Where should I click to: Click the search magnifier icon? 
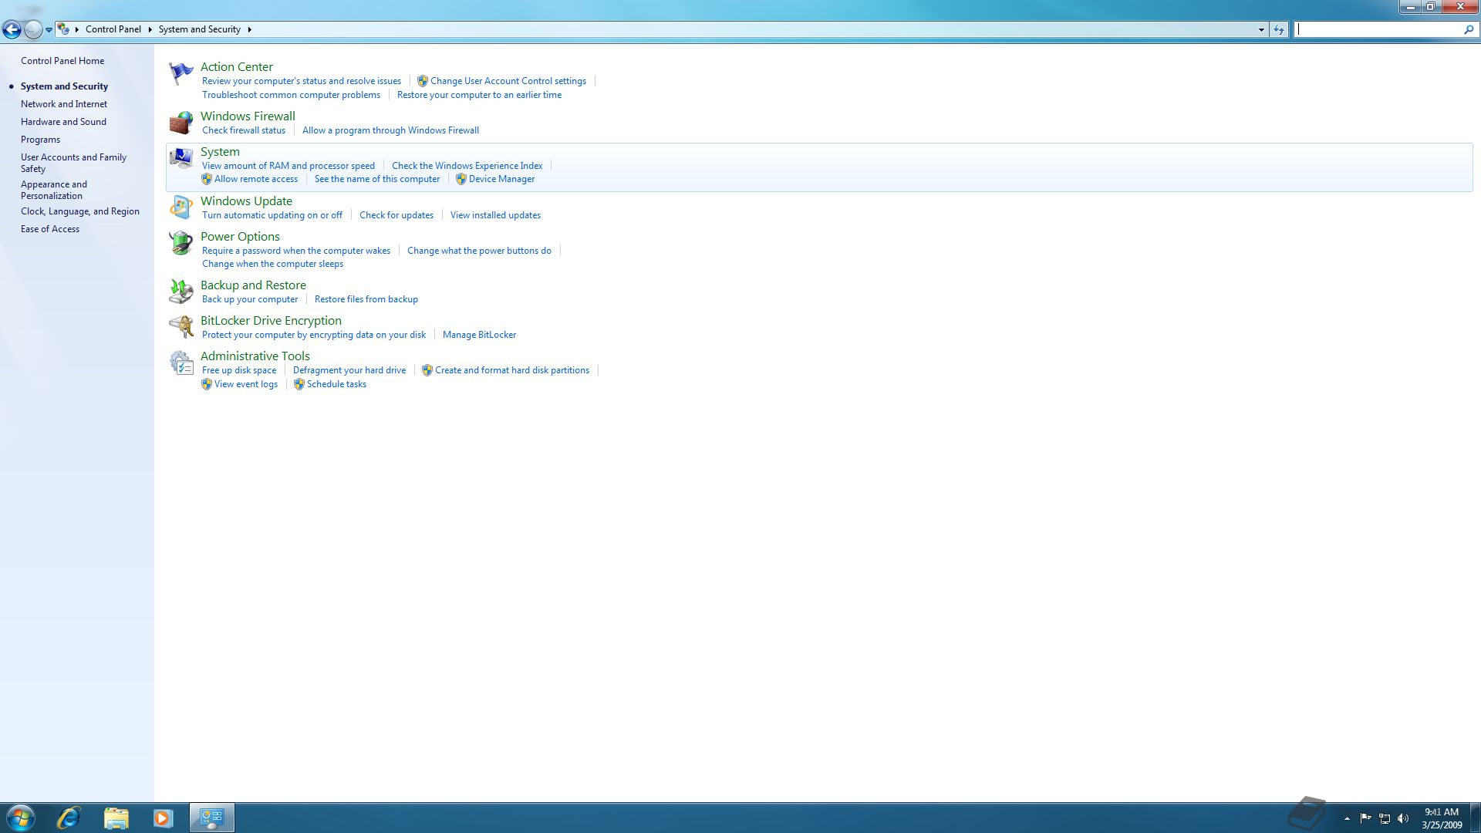[1469, 29]
